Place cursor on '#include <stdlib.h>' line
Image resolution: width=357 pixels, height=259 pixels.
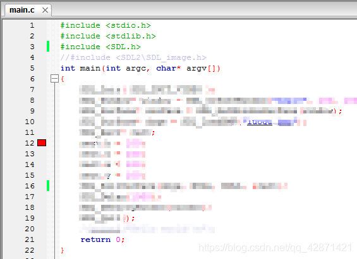pyautogui.click(x=108, y=36)
